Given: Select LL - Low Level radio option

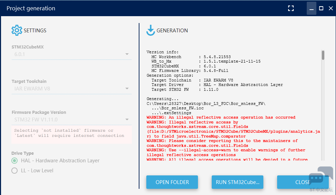Looking at the screenshot, I should 14,171.
